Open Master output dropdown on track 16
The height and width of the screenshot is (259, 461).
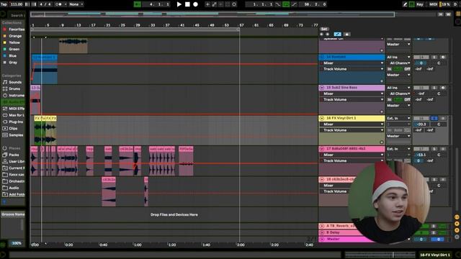pos(398,136)
